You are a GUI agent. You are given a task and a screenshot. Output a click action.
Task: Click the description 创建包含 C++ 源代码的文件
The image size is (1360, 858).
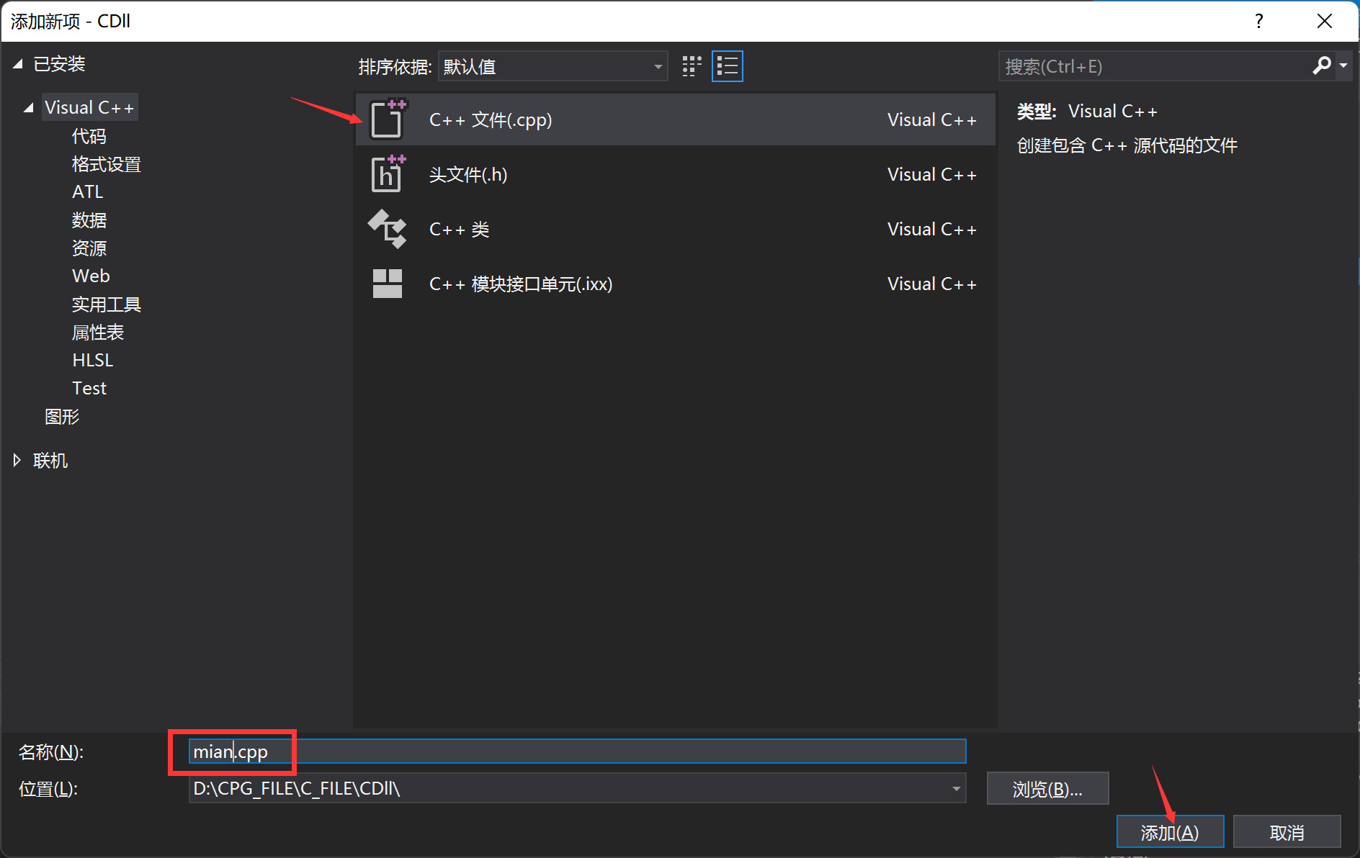click(1127, 145)
